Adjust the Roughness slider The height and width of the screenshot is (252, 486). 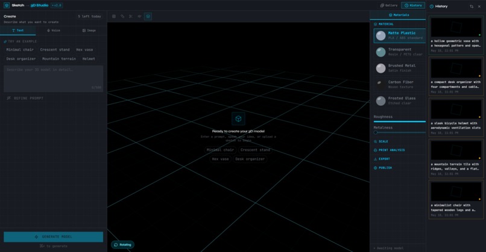pos(400,121)
